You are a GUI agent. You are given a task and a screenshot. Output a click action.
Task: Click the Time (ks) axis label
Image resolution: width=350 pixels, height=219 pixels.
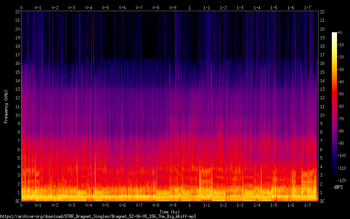coord(169,212)
